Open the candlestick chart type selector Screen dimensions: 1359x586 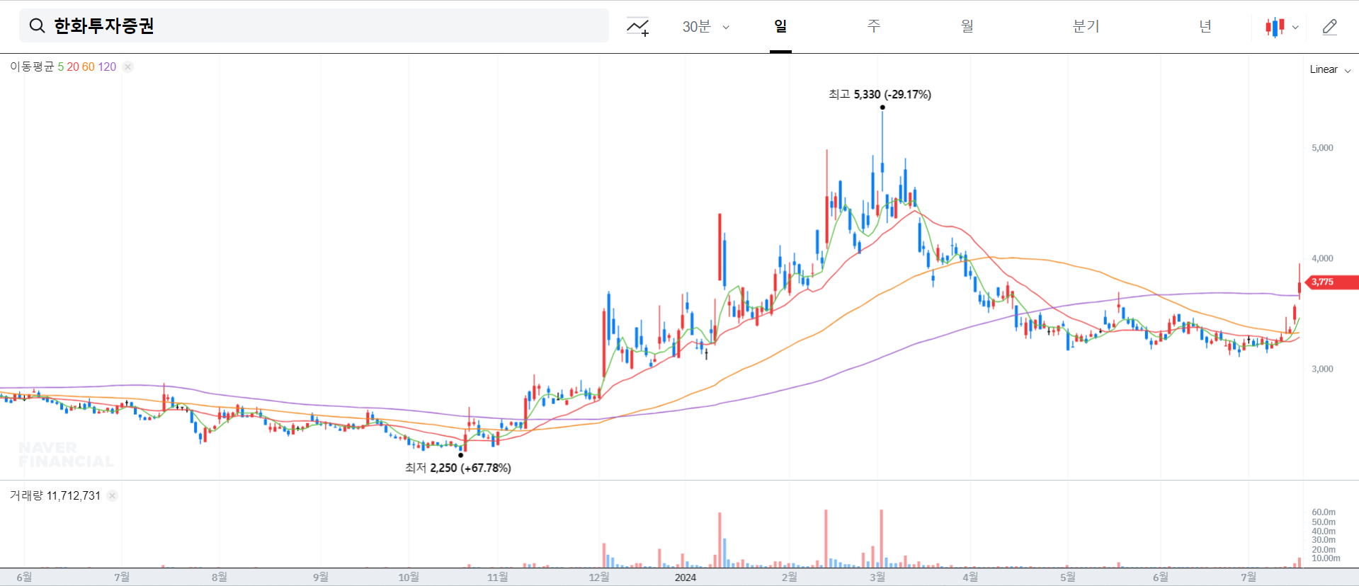pos(1275,27)
